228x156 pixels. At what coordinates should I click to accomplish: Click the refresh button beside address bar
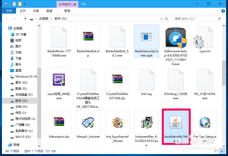(167, 19)
